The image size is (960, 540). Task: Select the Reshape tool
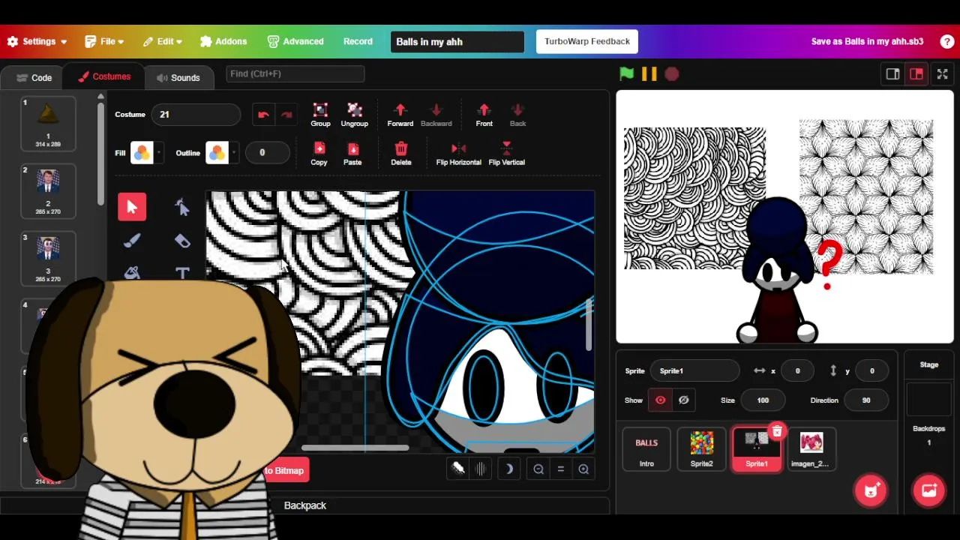(x=182, y=207)
